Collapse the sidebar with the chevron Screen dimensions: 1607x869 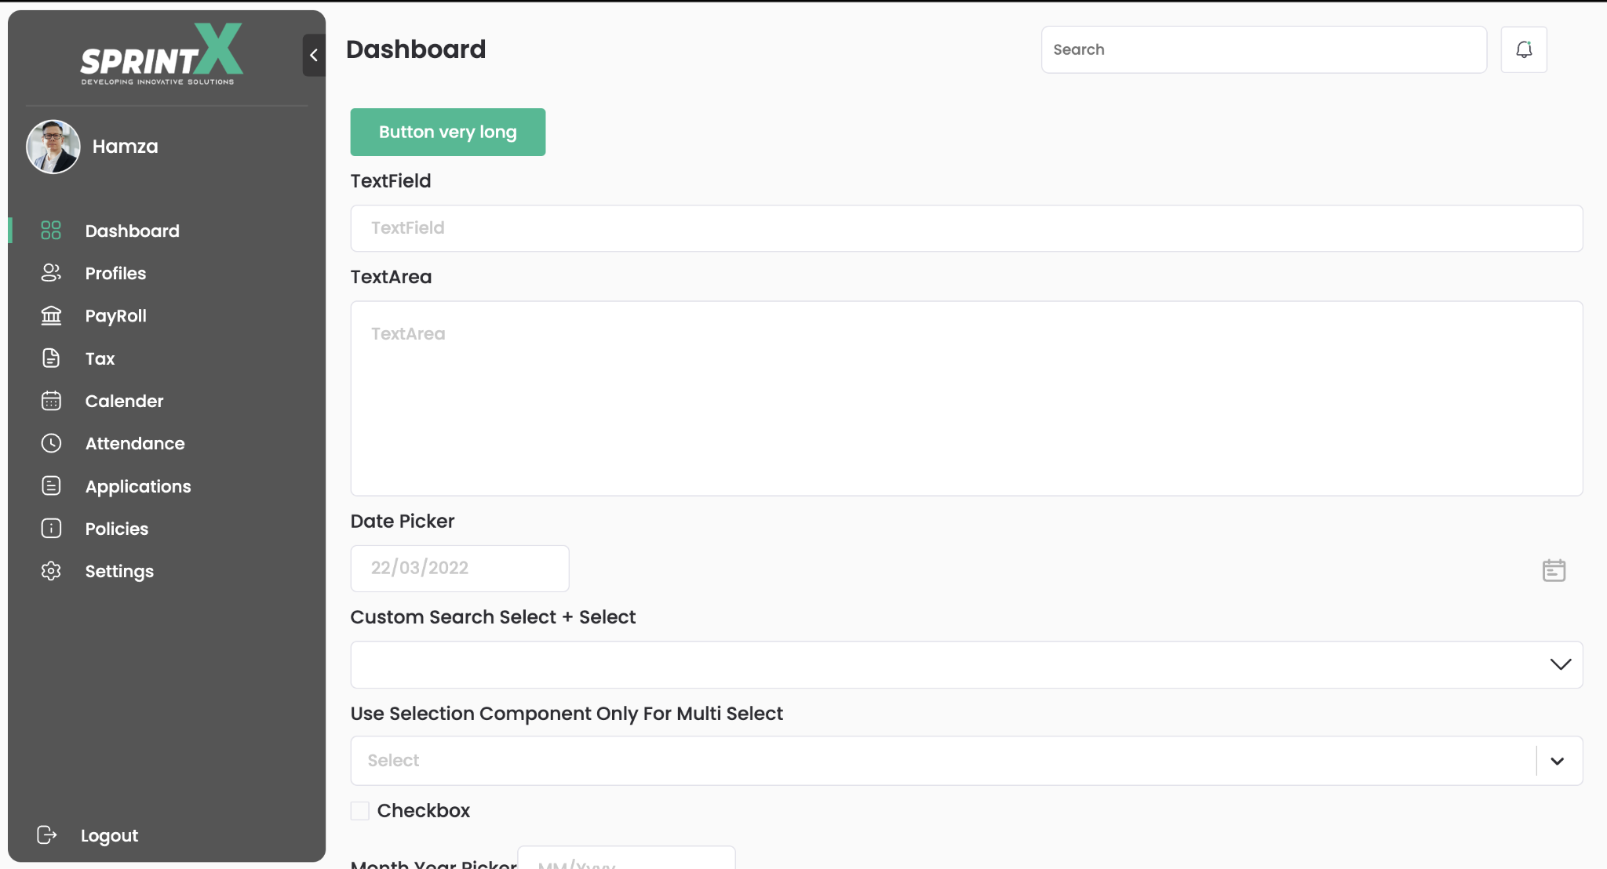click(x=314, y=55)
